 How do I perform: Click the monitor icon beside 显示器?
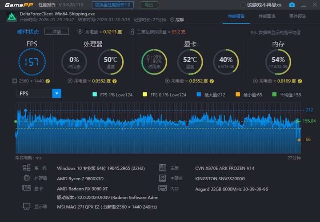[x=27, y=206]
